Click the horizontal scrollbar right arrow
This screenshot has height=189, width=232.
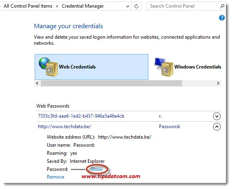218,83
